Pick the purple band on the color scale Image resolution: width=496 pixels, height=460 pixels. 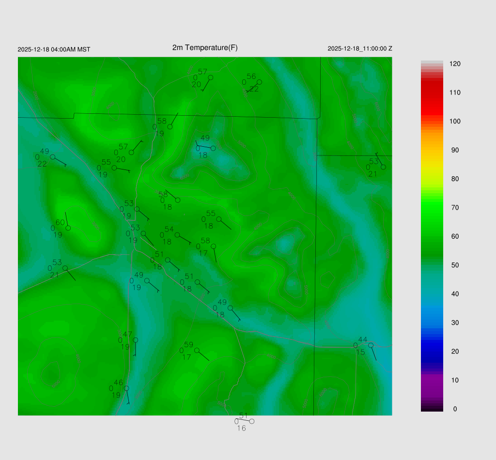tap(432, 383)
